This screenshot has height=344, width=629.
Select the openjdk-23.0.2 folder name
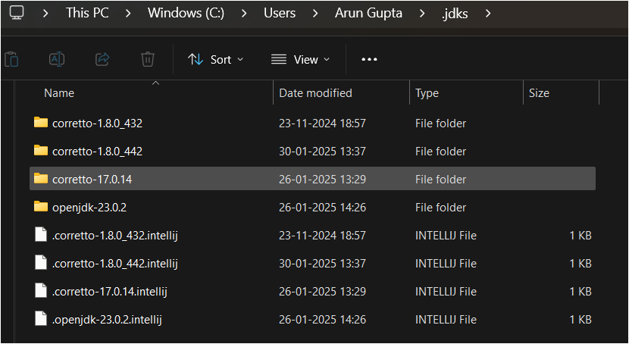pyautogui.click(x=89, y=208)
